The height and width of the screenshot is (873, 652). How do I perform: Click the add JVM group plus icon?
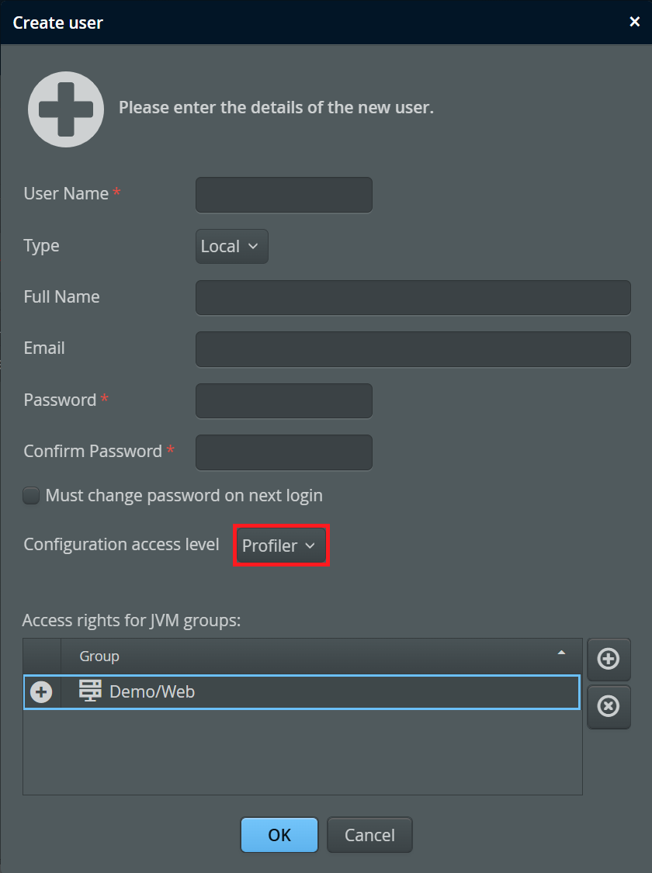coord(609,659)
